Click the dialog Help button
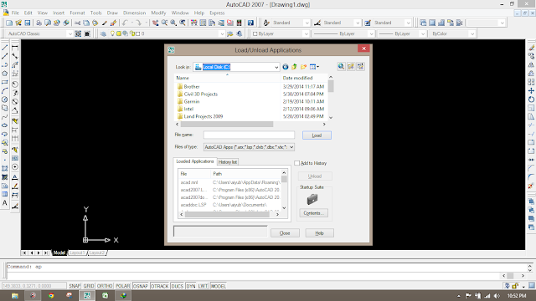536x301 pixels. tap(319, 233)
